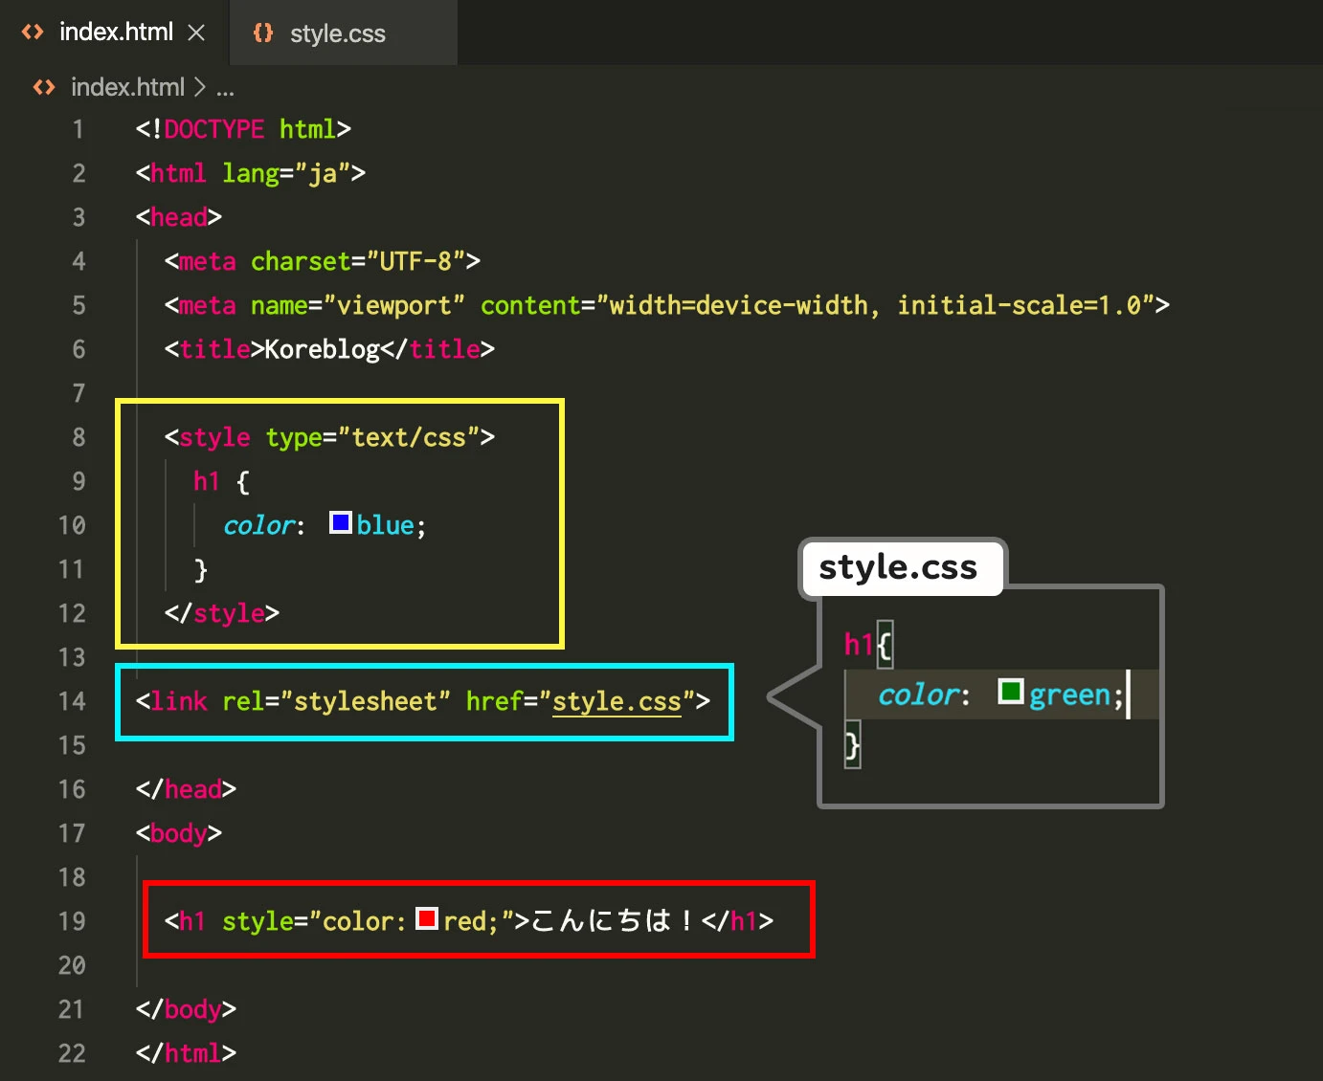
Task: Click line number 19 in the gutter
Action: pos(72,921)
